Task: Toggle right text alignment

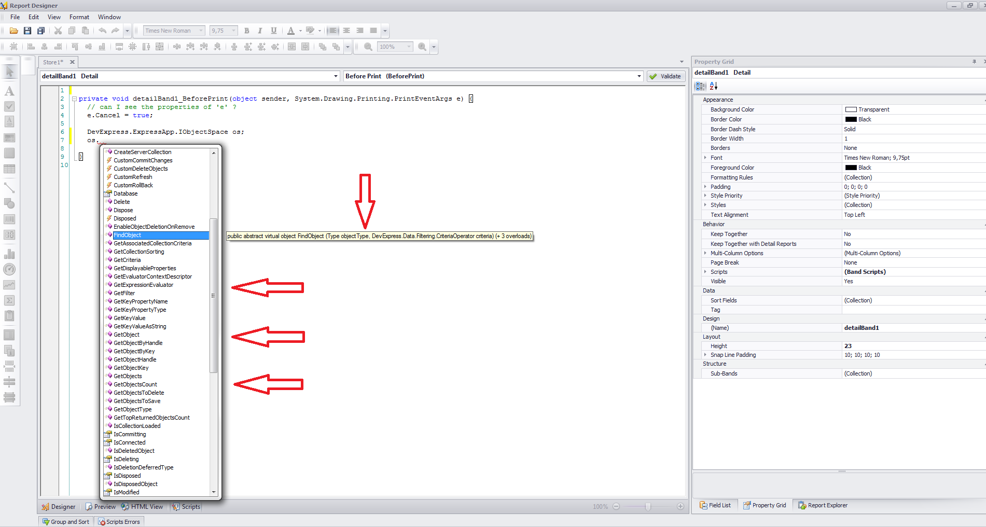Action: pos(360,31)
